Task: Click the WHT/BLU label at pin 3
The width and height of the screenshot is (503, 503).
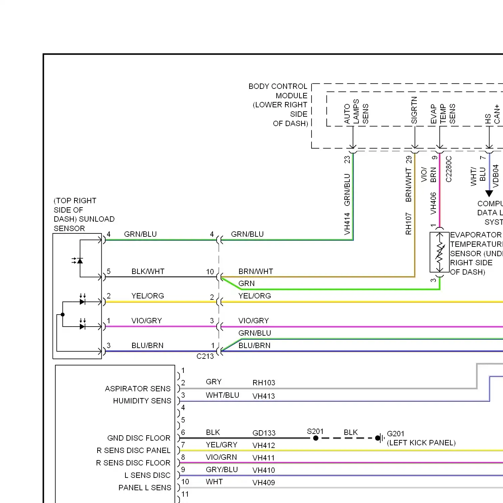Action: coord(222,395)
